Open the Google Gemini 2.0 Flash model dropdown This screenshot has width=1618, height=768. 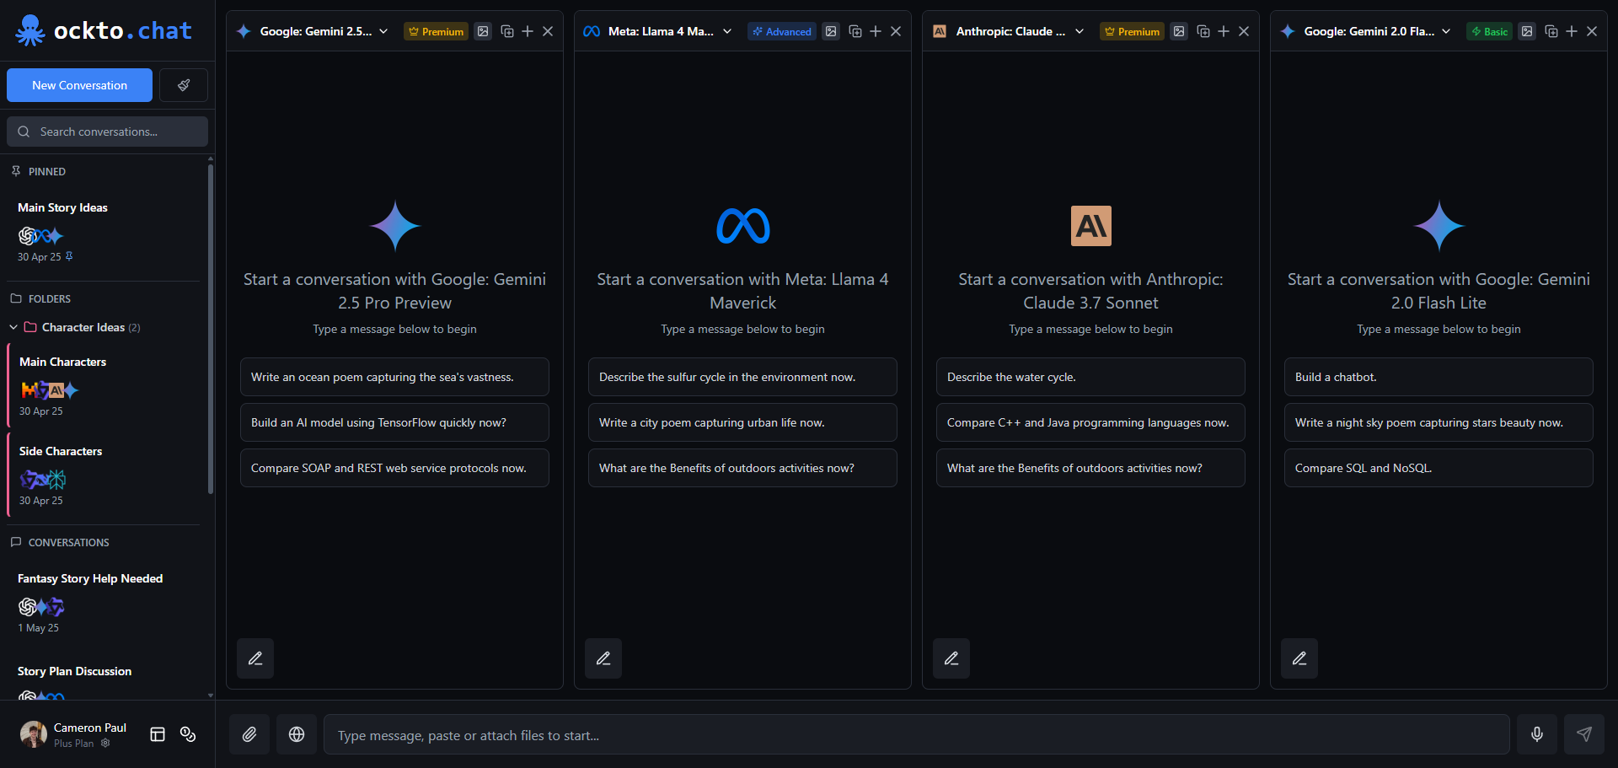point(1446,31)
